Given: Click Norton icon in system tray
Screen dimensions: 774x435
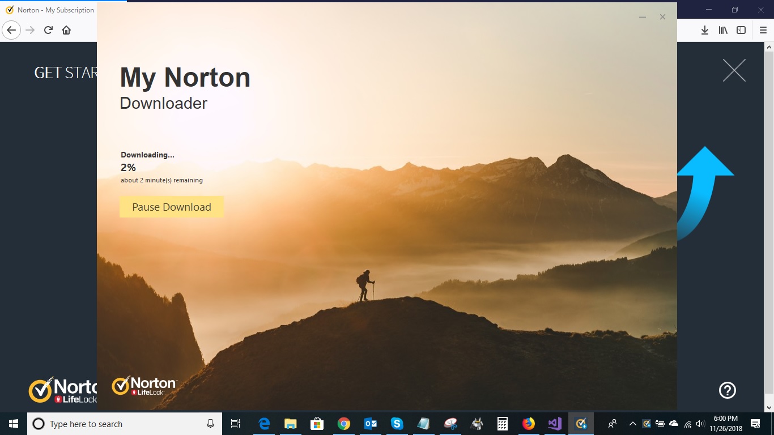Looking at the screenshot, I should click(647, 424).
